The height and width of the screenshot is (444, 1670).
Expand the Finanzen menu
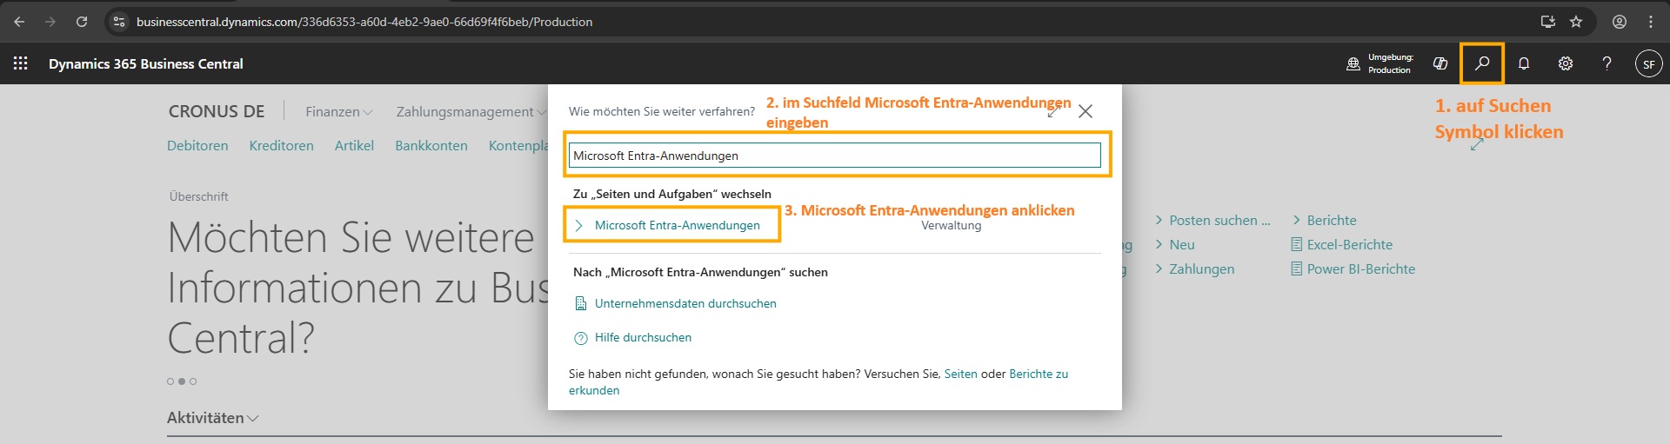(339, 111)
